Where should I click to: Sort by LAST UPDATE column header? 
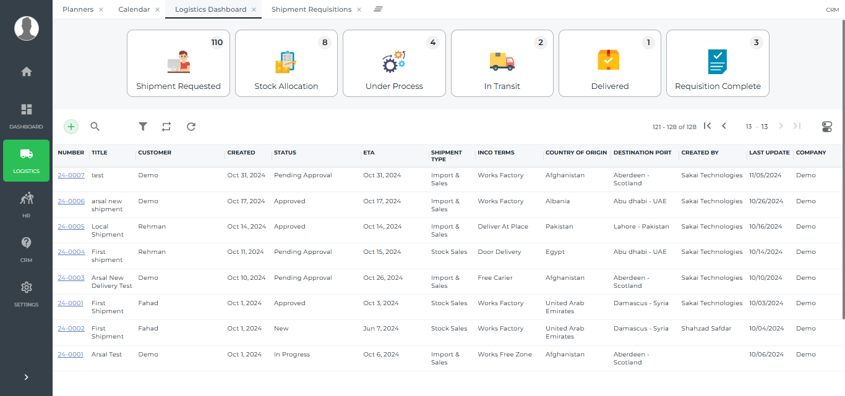[x=770, y=153]
